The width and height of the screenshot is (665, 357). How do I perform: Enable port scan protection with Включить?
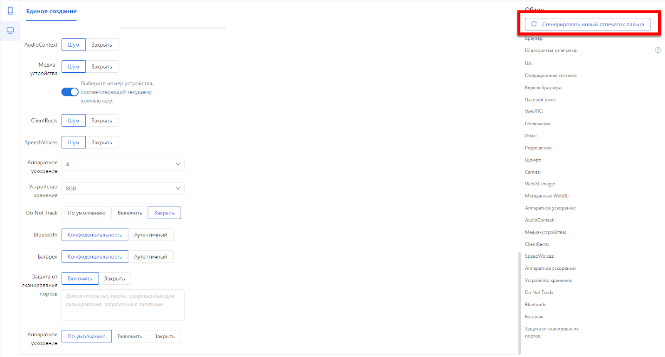point(80,278)
